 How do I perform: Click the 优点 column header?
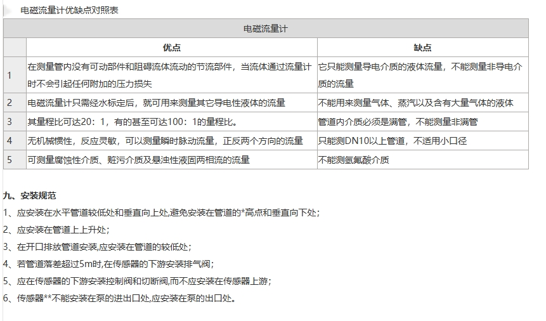click(x=171, y=48)
